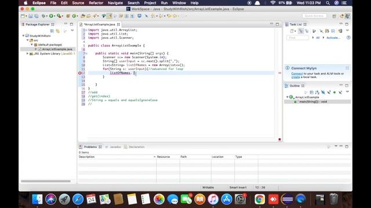Toggle Scheduled presentation in Task List

click(307, 31)
